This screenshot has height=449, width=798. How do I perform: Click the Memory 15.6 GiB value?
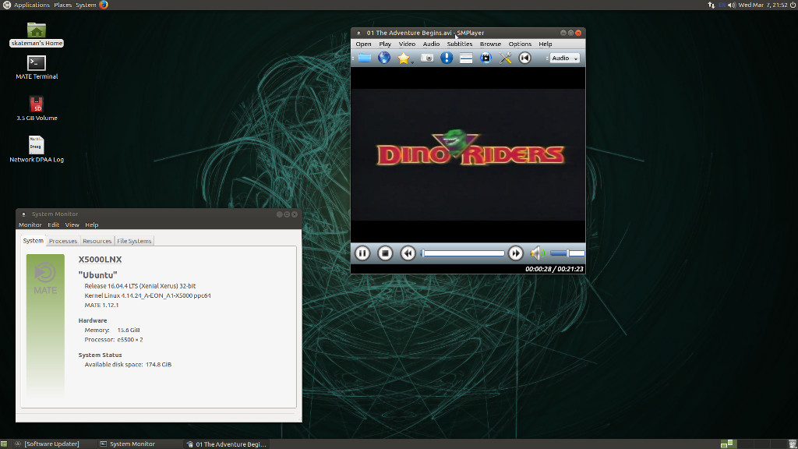(129, 330)
